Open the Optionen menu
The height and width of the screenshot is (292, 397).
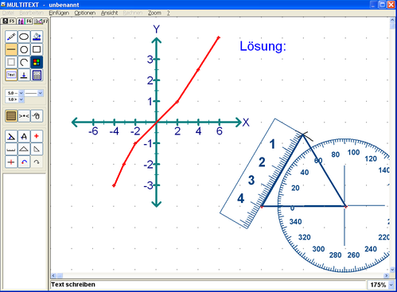click(85, 13)
